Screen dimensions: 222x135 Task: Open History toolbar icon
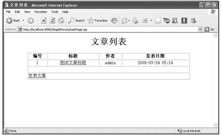114,21
